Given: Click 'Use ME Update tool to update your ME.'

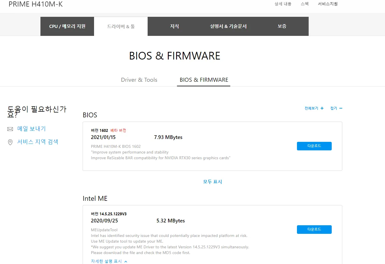Looking at the screenshot, I should pos(127,241).
